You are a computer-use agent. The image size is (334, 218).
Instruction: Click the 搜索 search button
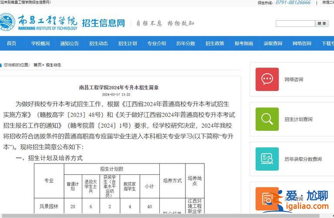click(322, 24)
